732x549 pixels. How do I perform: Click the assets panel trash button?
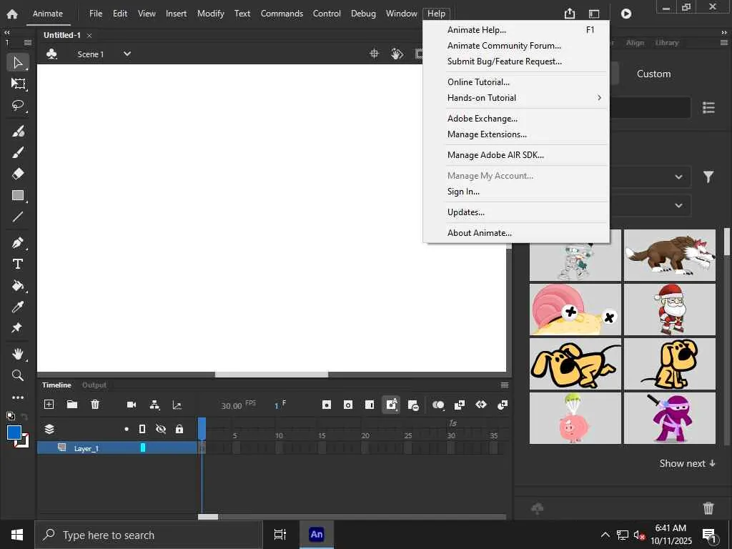(x=708, y=508)
